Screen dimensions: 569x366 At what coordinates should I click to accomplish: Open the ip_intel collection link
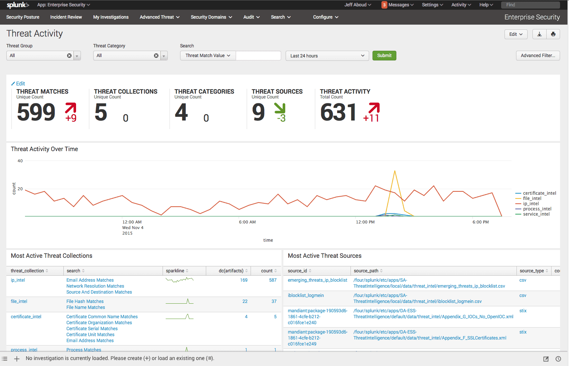[18, 280]
